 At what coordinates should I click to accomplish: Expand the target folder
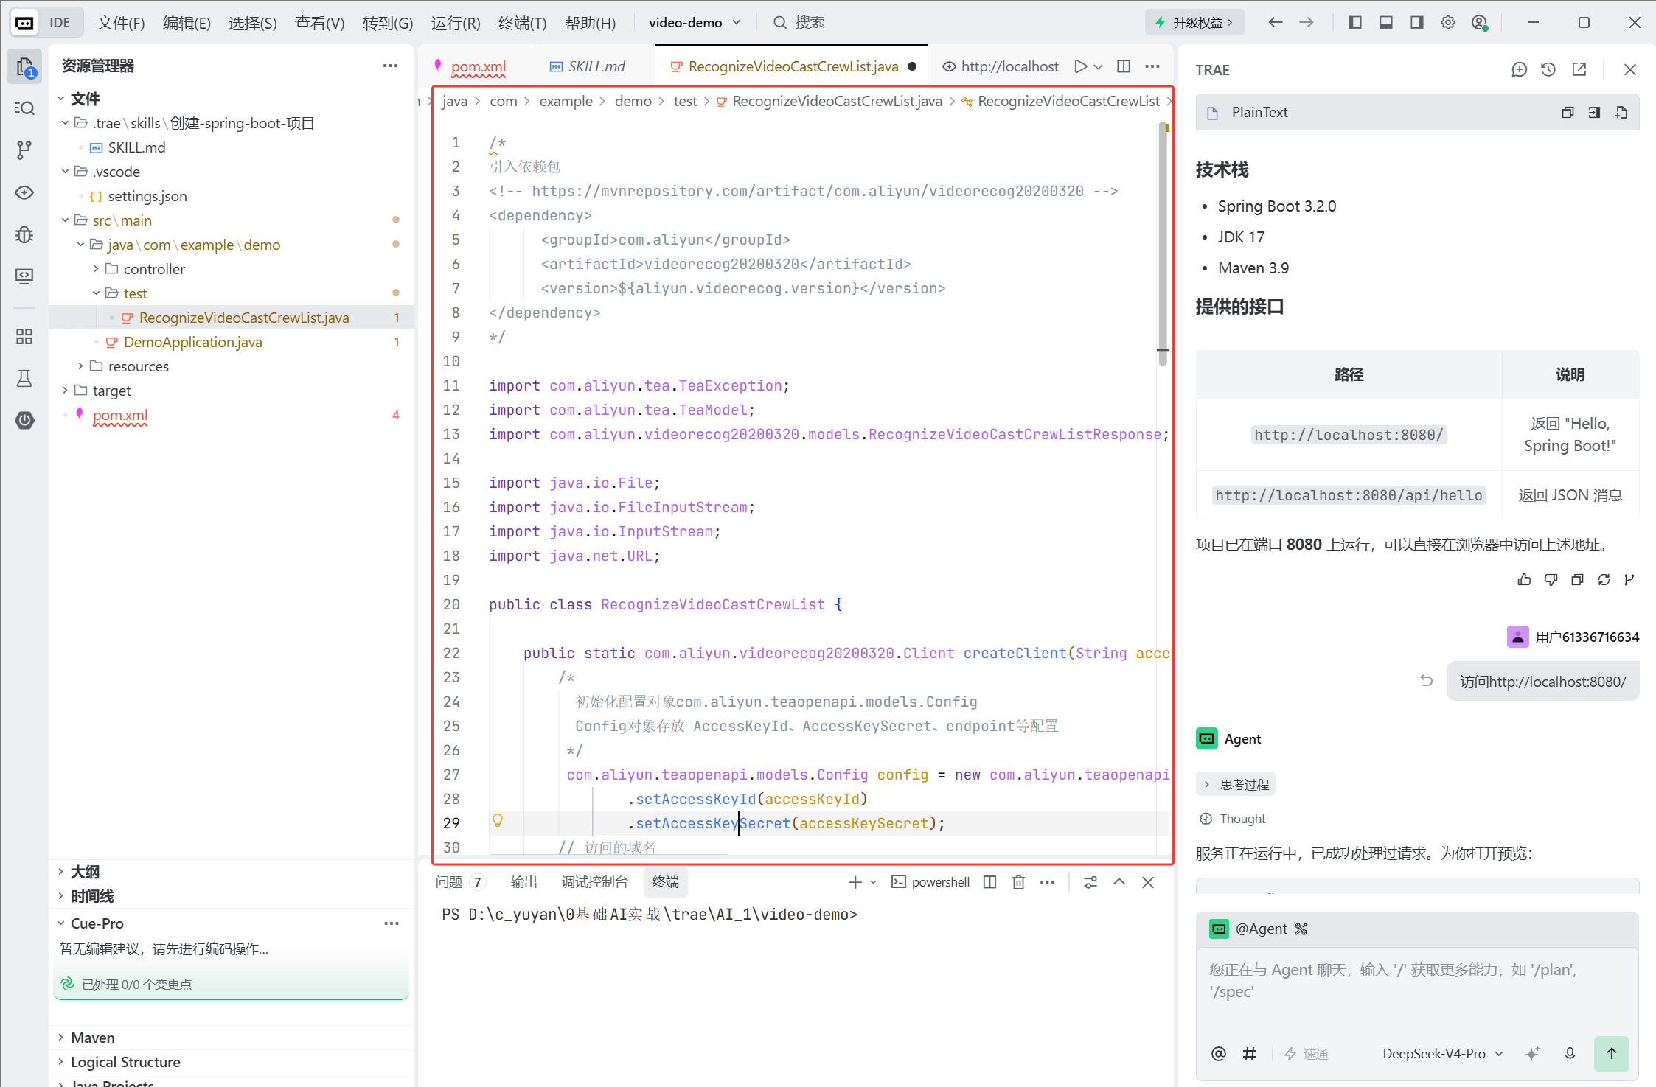(x=66, y=391)
